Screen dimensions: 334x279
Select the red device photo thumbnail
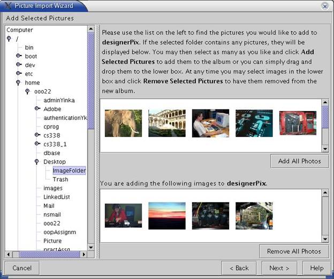298,123
